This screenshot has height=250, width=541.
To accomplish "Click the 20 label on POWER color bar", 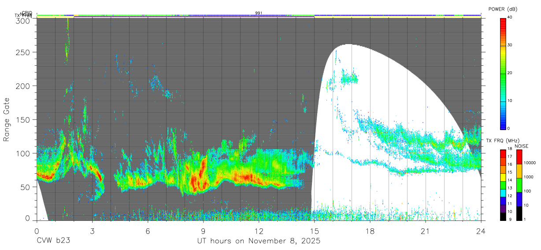I will pos(509,73).
